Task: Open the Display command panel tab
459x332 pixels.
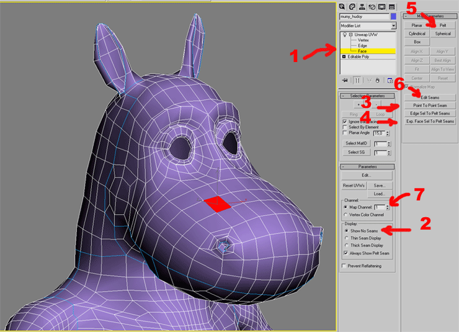Action: tap(381, 6)
